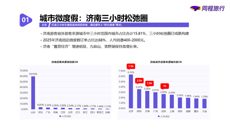
Task: Select the 广州 3.01% bar
Action: coord(155,100)
